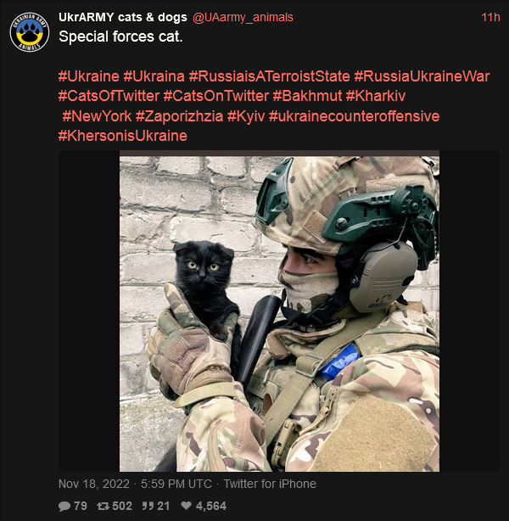Enlarge the soldier and cat photo

click(x=279, y=311)
